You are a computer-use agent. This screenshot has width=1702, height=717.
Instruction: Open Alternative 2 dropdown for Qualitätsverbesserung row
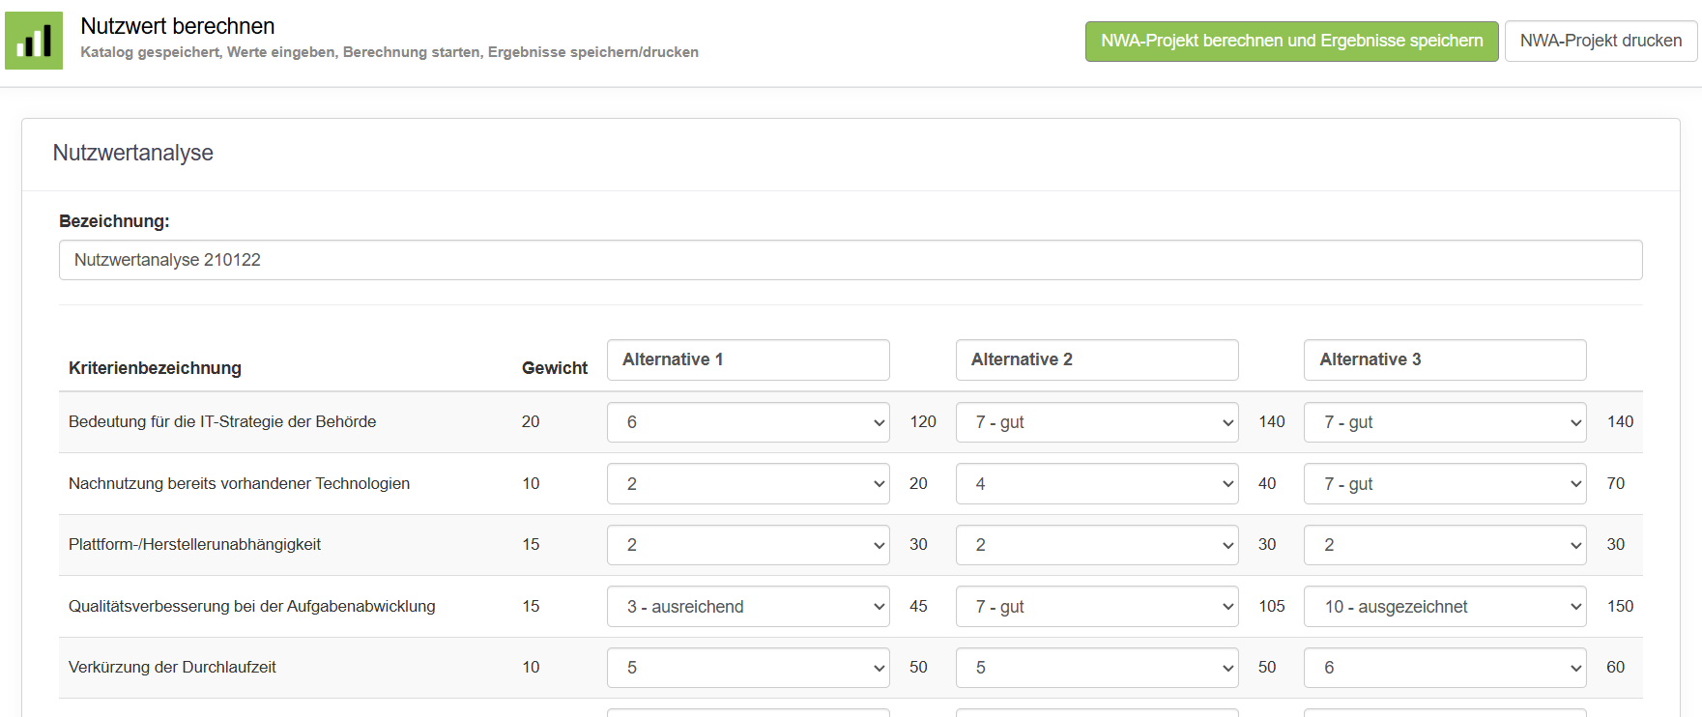point(1096,607)
